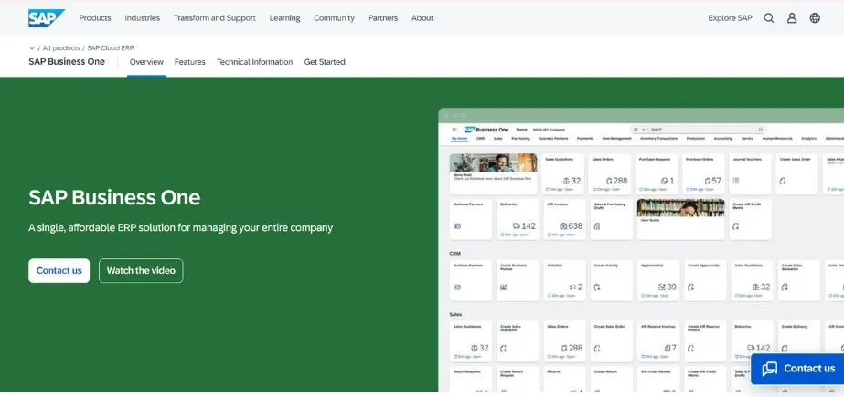
Task: Open the Opportunities tile showing 39
Action: point(658,280)
